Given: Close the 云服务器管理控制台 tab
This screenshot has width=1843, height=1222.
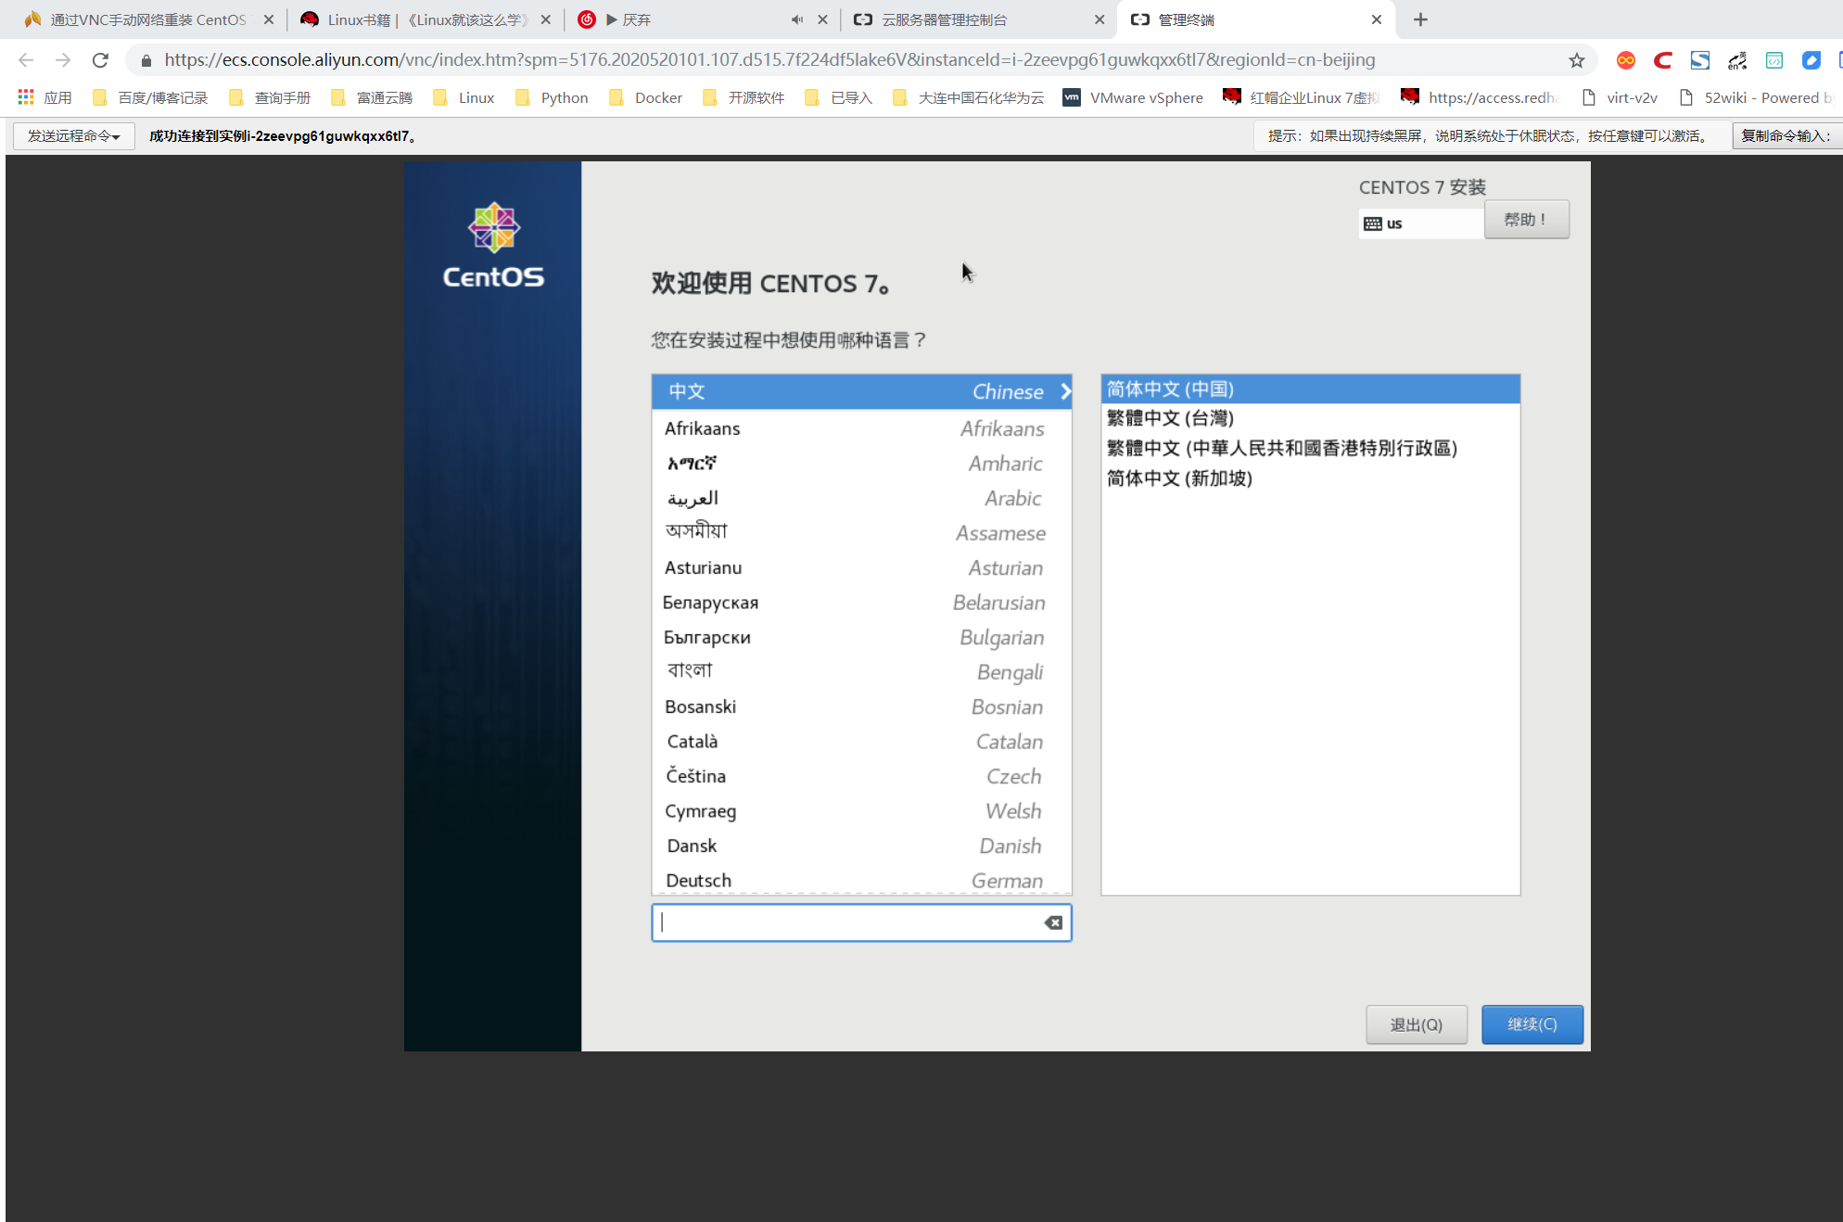Looking at the screenshot, I should point(1099,19).
